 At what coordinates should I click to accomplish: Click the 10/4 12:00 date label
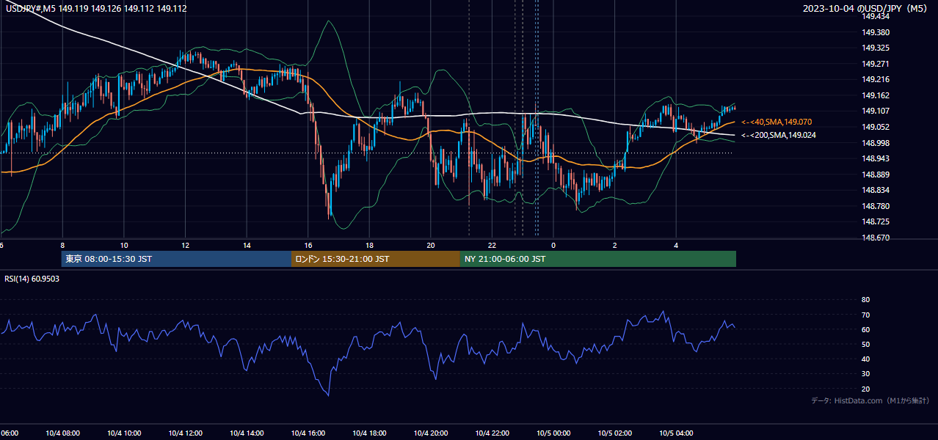(185, 433)
